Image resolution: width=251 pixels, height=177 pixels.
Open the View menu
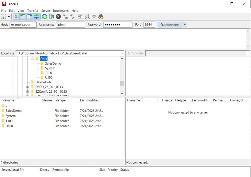21,11
